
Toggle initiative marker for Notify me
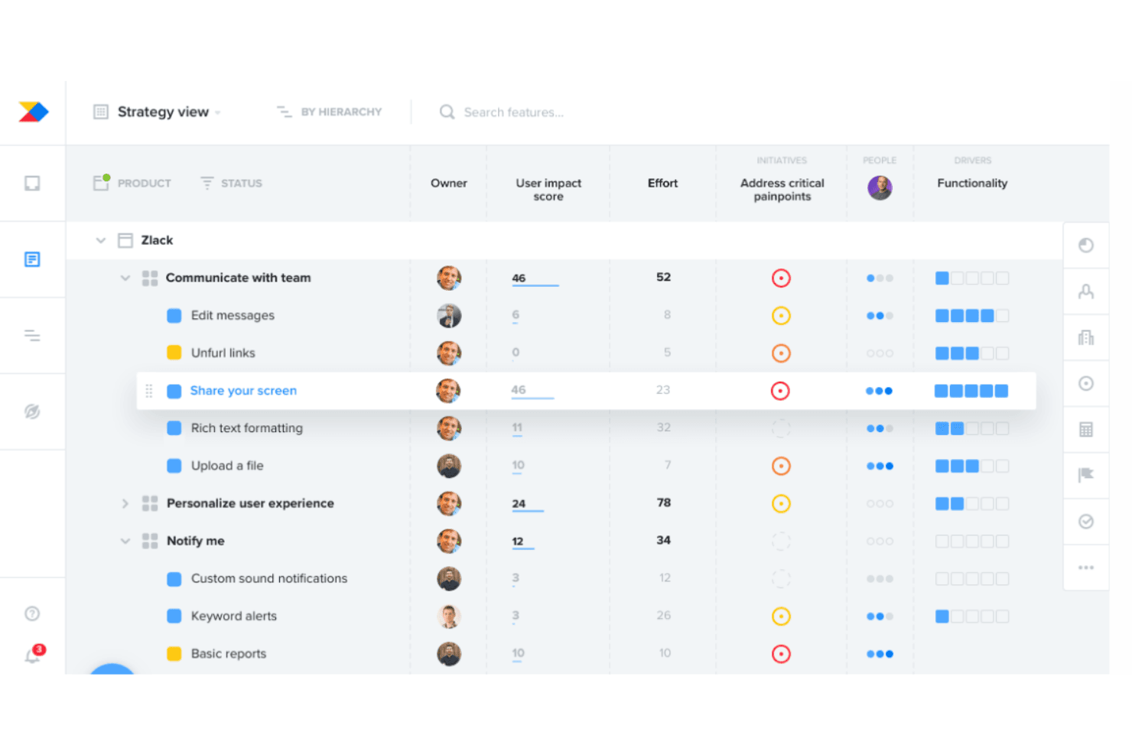781,541
